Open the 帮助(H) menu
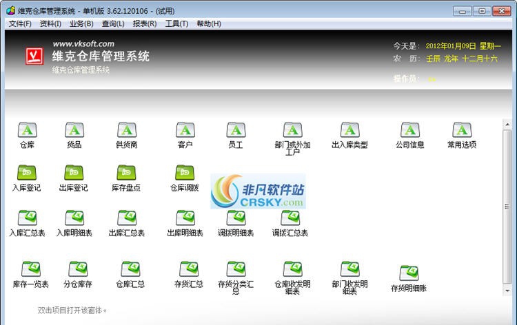517x325 pixels. (209, 23)
